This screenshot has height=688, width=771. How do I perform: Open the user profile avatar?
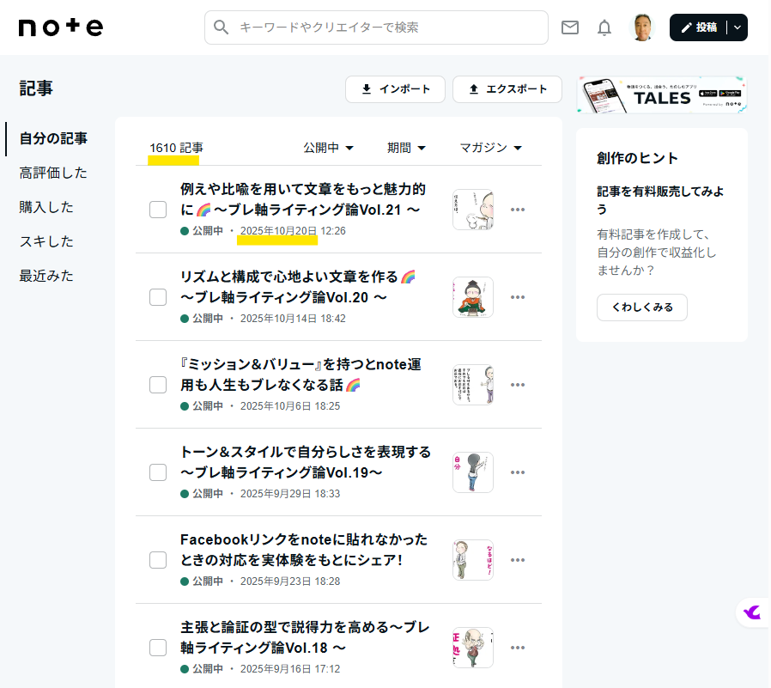pos(641,27)
